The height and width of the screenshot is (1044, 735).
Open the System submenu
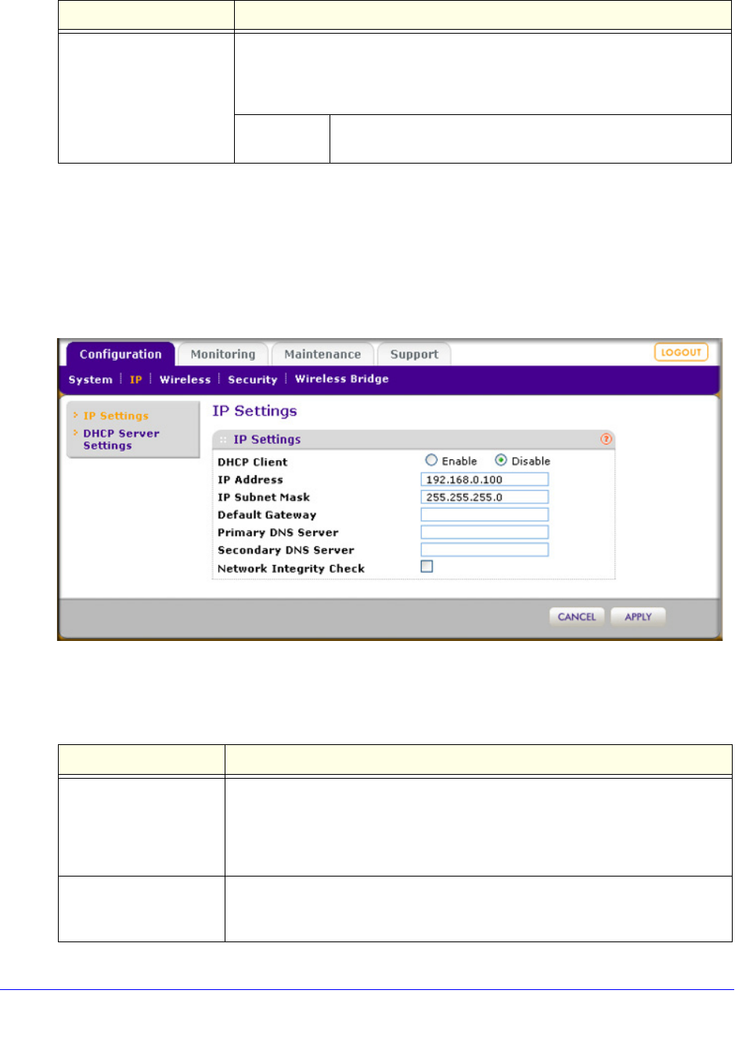(x=91, y=380)
